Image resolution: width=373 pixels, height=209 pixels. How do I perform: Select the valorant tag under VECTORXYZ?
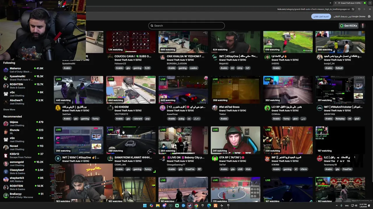coord(138,118)
